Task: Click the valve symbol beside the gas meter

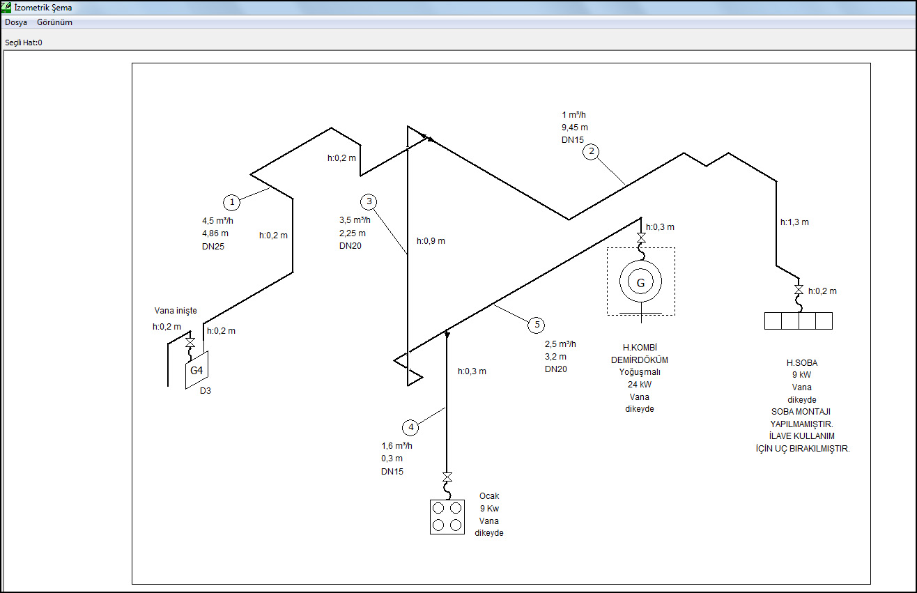Action: (x=190, y=344)
